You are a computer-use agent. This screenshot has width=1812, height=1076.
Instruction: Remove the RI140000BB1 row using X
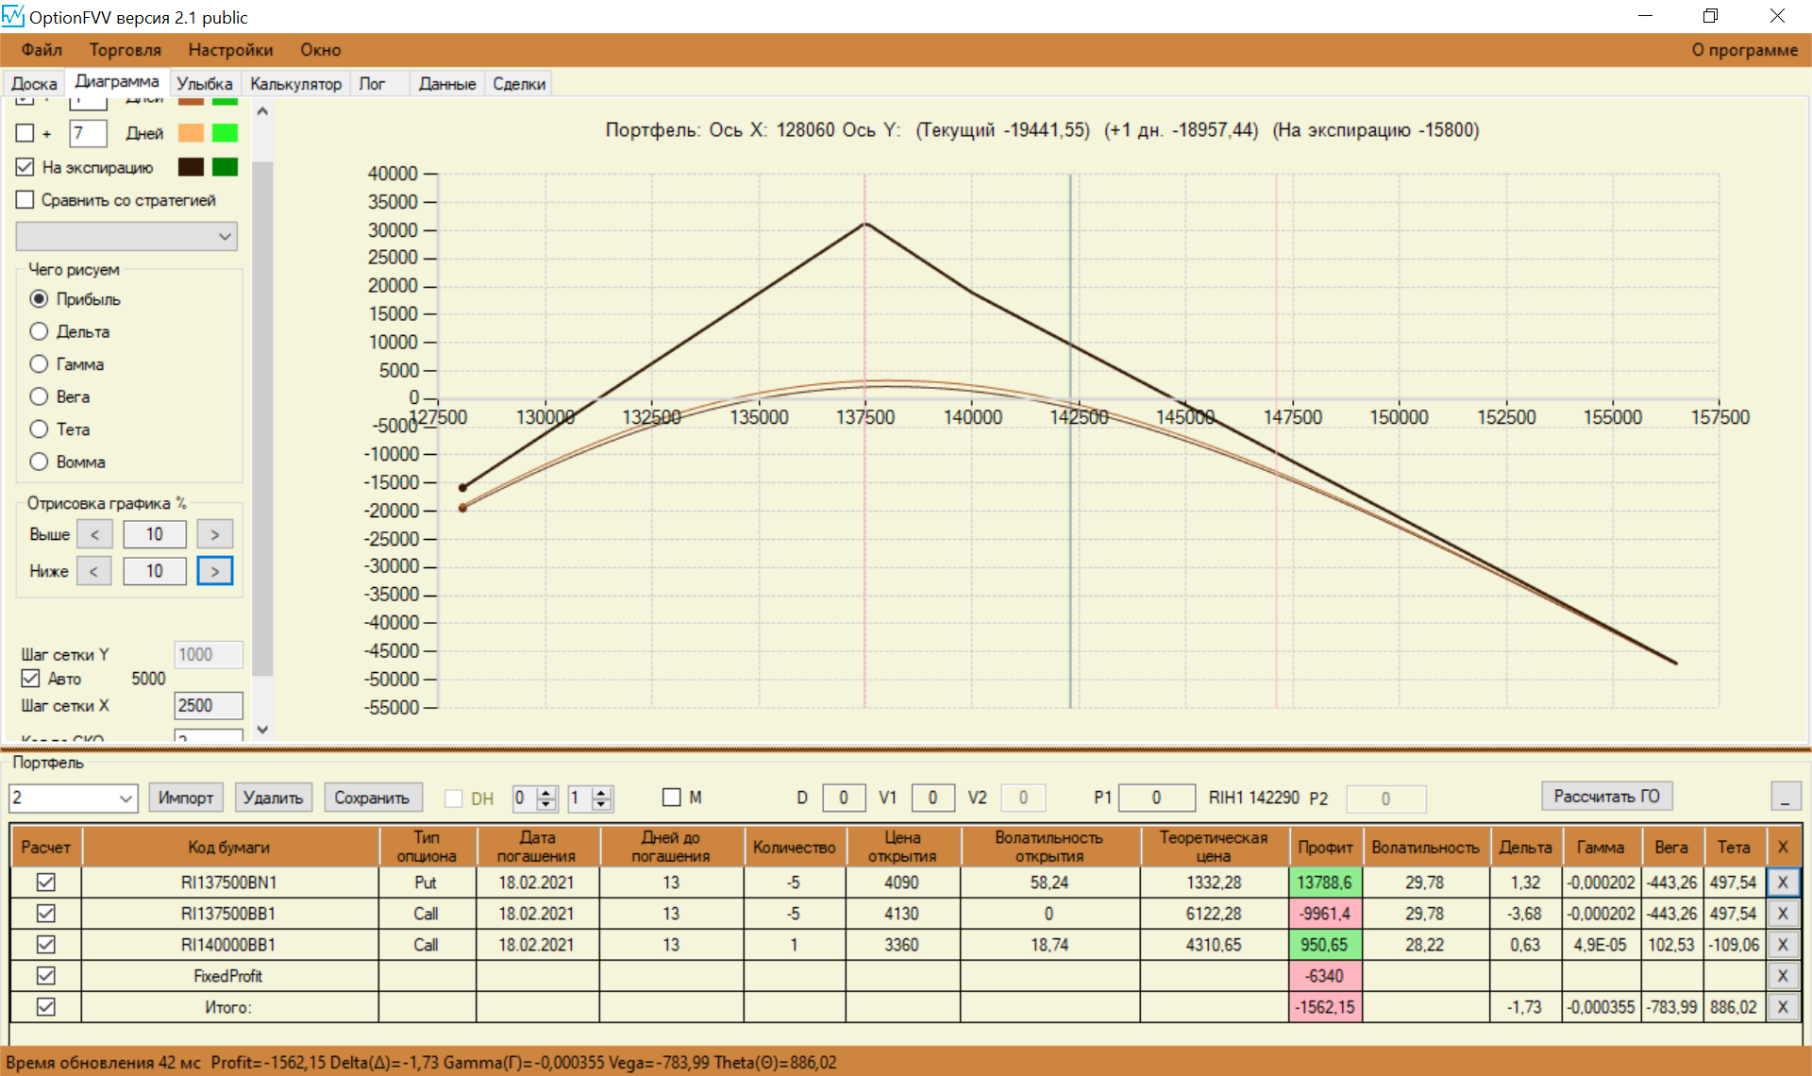1782,945
